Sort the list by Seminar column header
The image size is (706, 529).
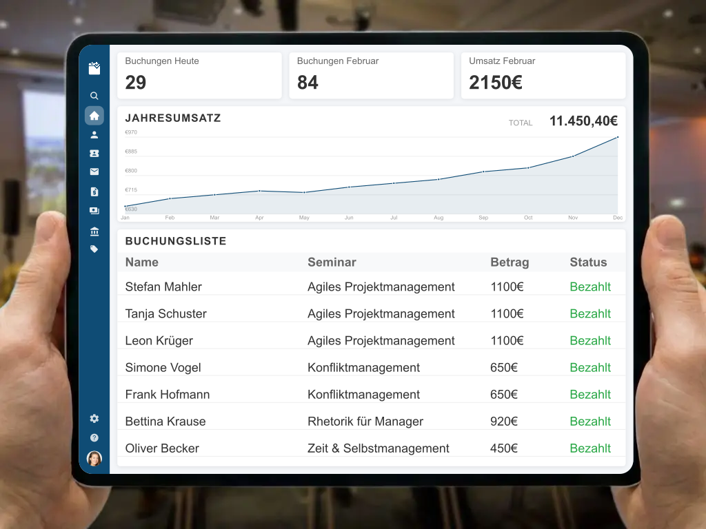pyautogui.click(x=332, y=262)
